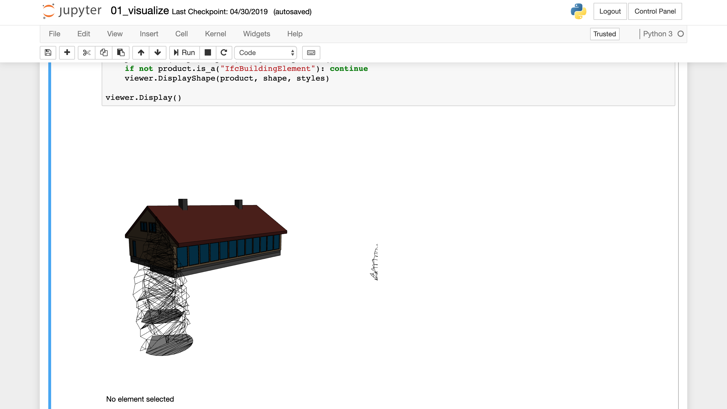
Task: Insert a cell below with the plus icon
Action: 67,52
